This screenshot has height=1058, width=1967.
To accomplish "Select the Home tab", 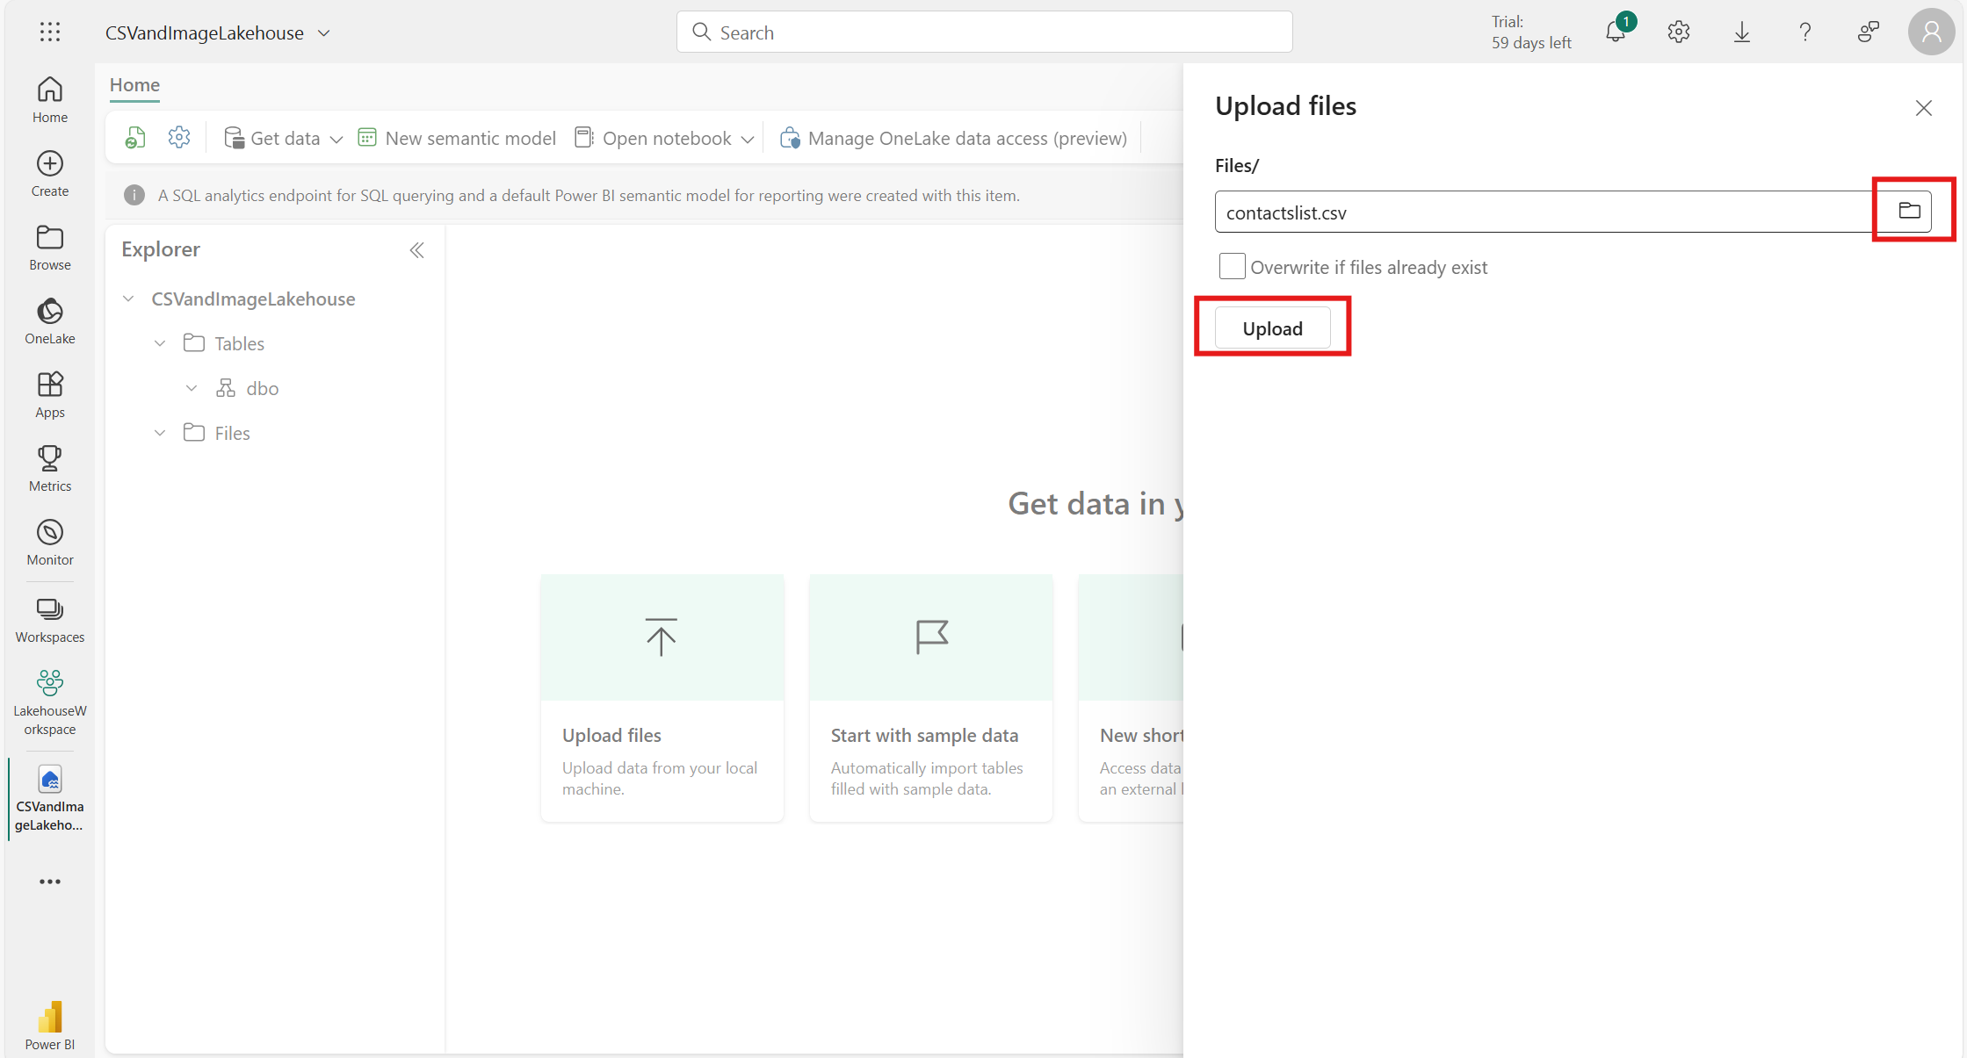I will [134, 85].
